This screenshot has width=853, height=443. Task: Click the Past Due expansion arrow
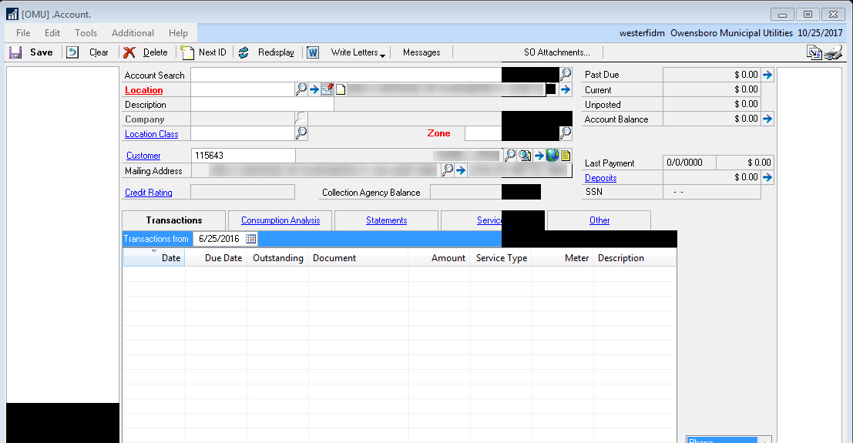click(767, 75)
